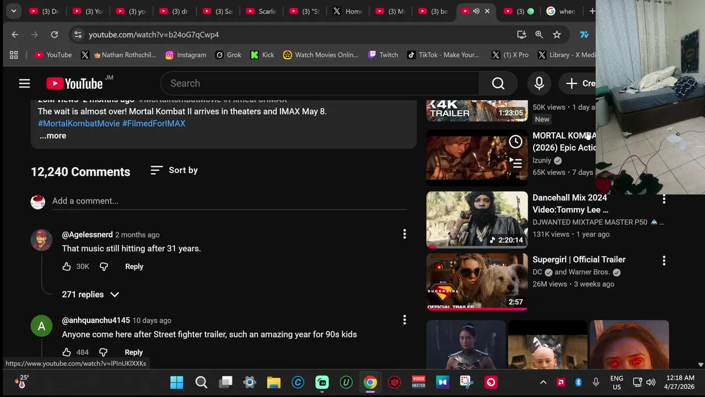Viewport: 705px width, 397px height.
Task: Open Windows taskbar search
Action: coord(201,382)
